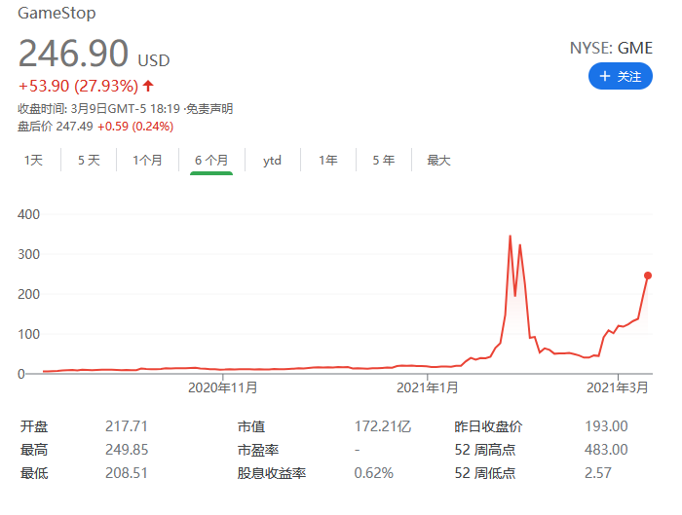This screenshot has height=515, width=682.
Task: Select the 6个月 time range tab
Action: click(211, 161)
